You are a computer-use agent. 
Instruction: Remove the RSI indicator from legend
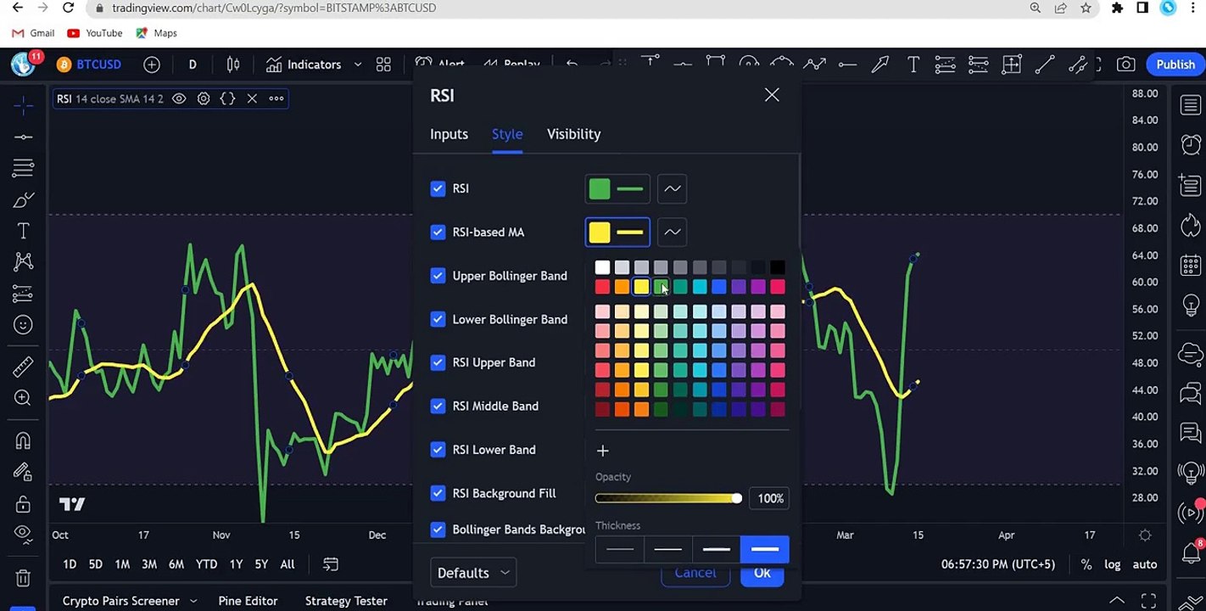point(252,98)
